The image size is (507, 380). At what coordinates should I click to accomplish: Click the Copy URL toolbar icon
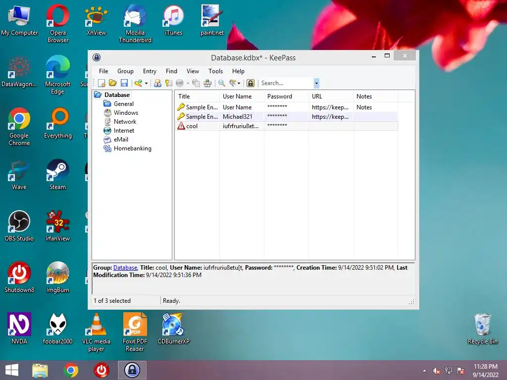[x=196, y=83]
